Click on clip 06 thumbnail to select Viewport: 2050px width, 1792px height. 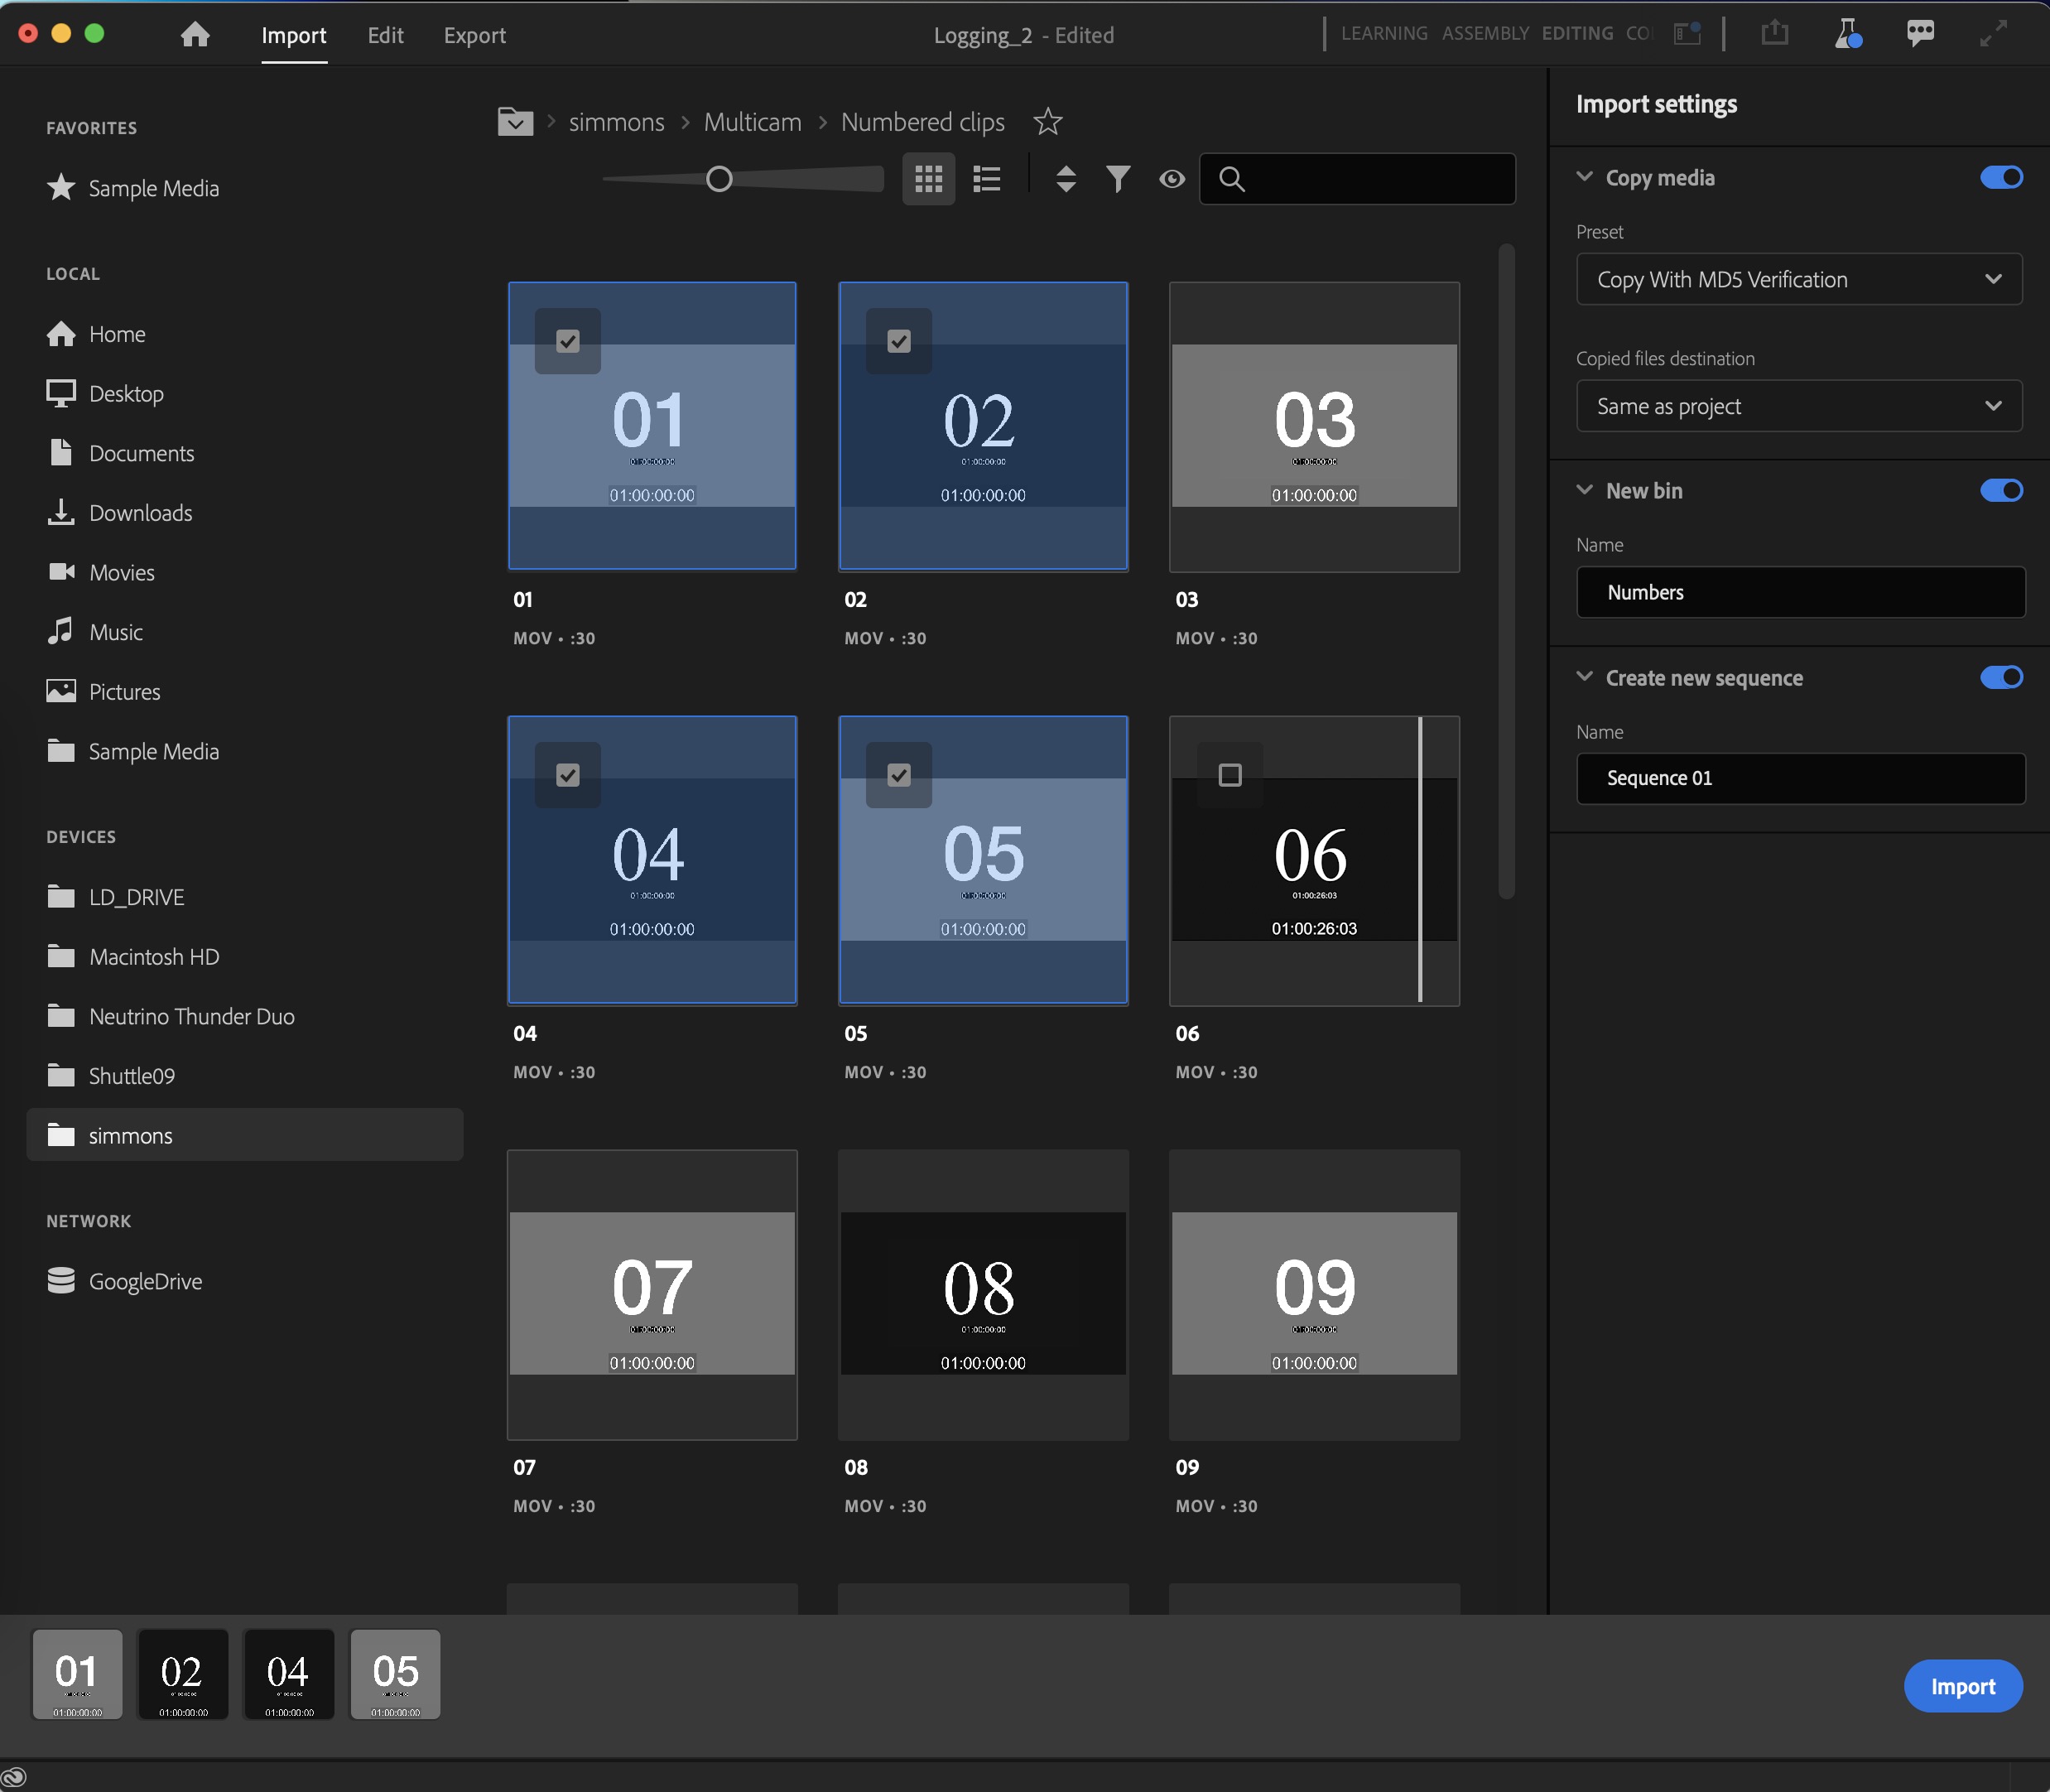click(x=1311, y=860)
